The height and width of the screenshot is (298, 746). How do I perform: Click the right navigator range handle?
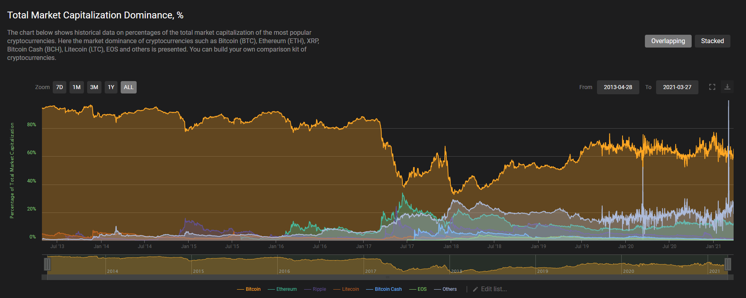pyautogui.click(x=728, y=264)
